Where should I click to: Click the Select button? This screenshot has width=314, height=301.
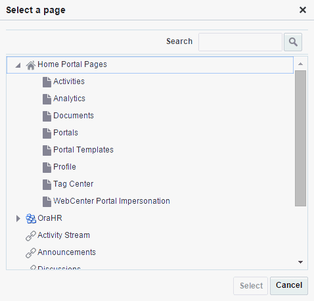[x=251, y=286]
